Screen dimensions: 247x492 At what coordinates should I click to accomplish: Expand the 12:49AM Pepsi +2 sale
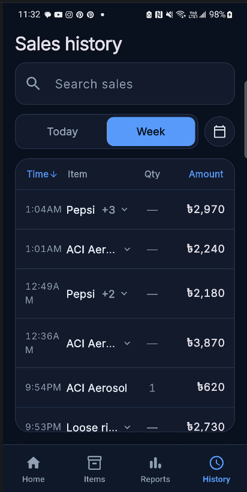click(x=125, y=293)
